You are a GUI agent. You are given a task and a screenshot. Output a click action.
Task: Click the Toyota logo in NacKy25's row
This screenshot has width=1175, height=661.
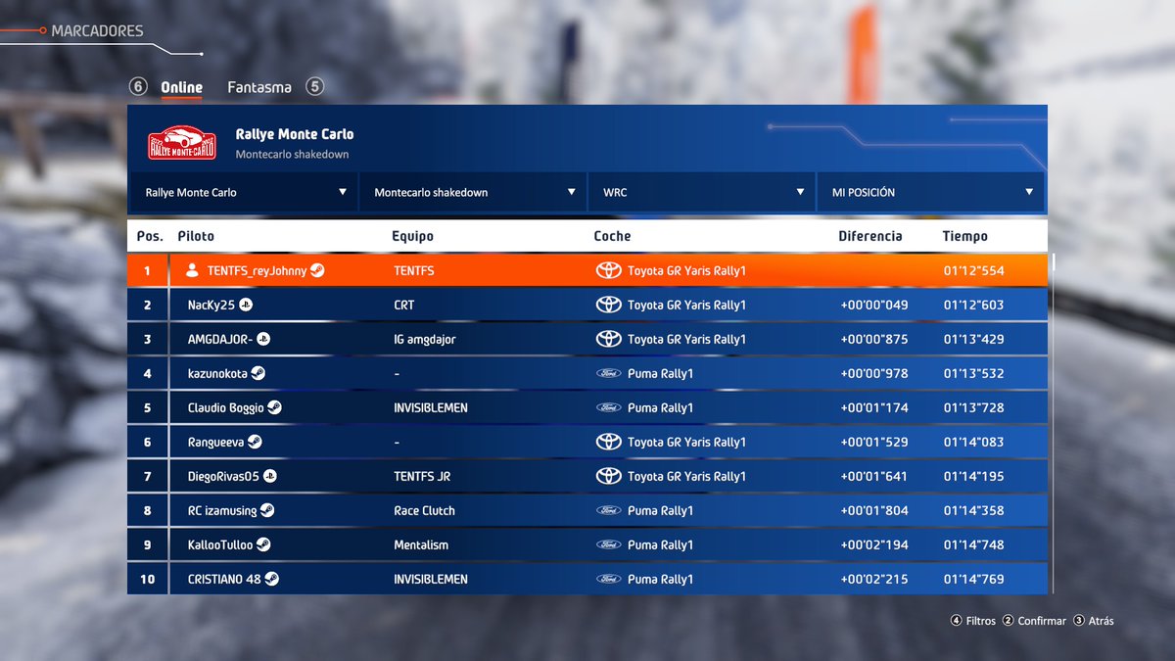point(609,305)
